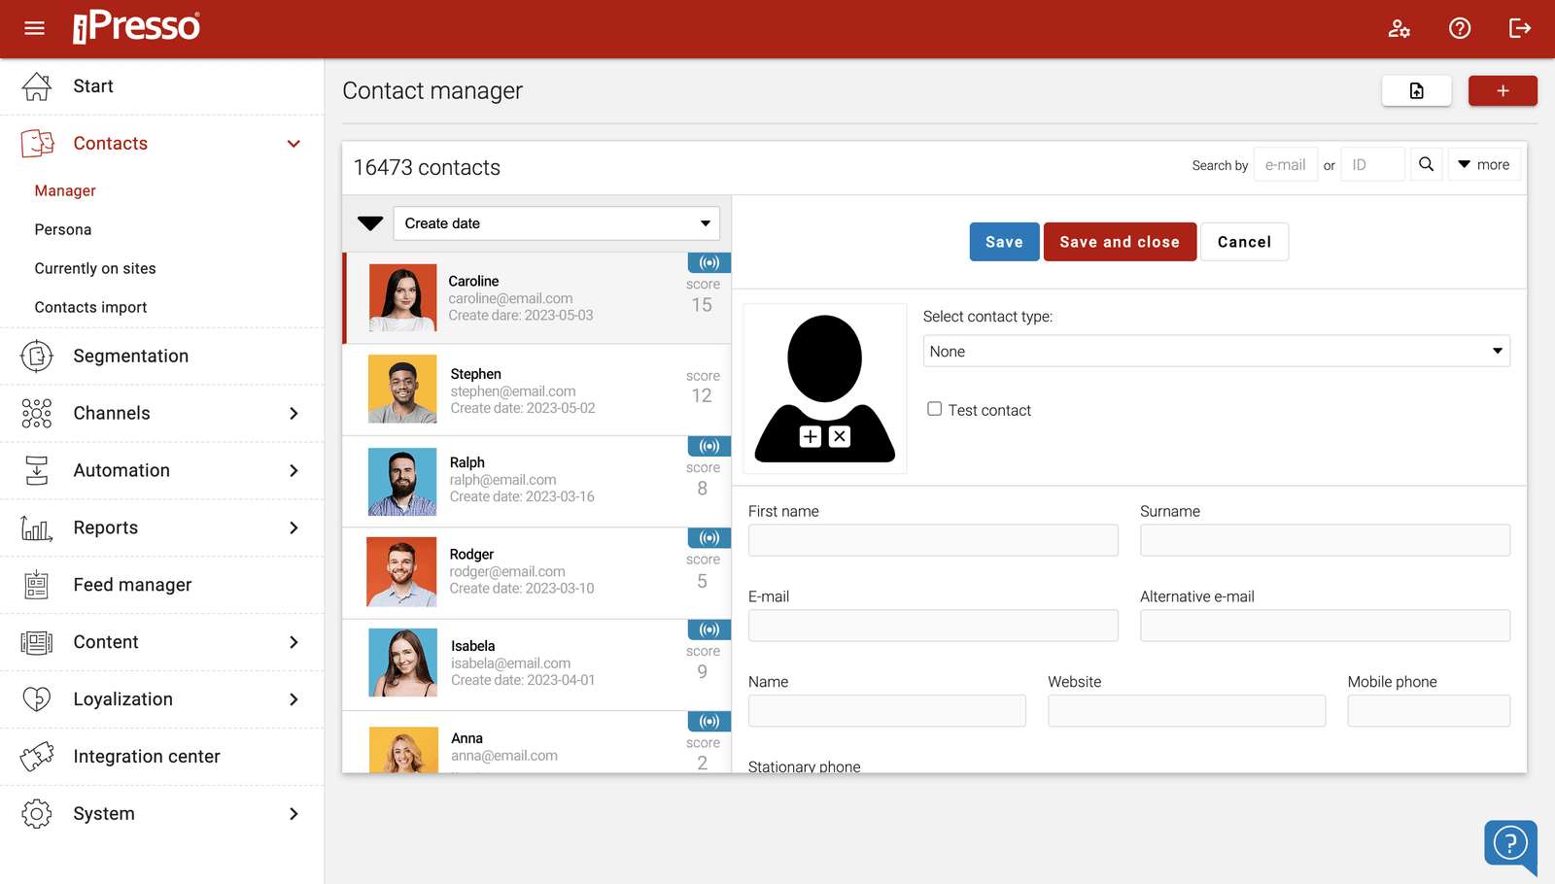Click the logout icon
The width and height of the screenshot is (1555, 884).
1520,29
